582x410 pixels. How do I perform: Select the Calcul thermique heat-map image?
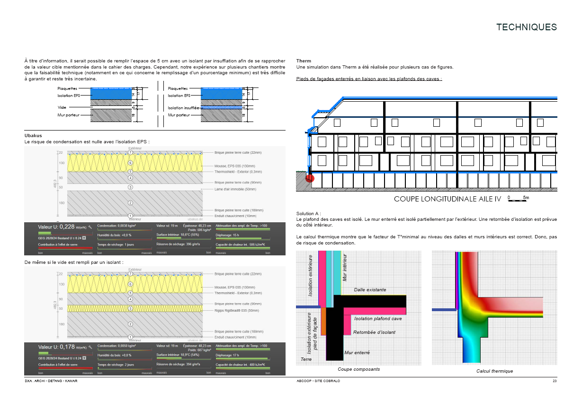[x=494, y=307]
